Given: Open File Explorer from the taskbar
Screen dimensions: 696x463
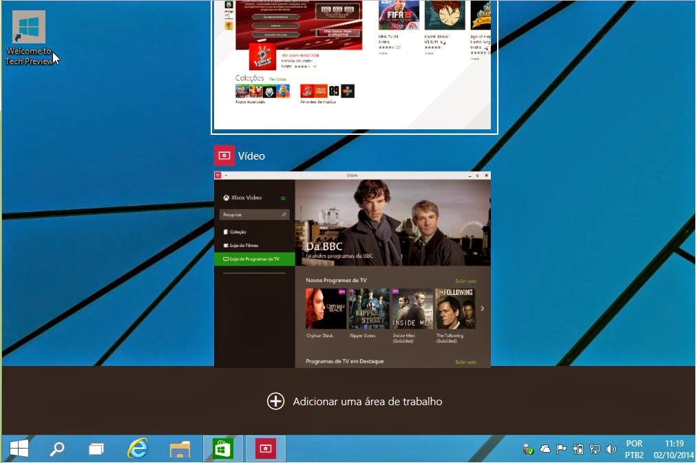Looking at the screenshot, I should point(180,449).
